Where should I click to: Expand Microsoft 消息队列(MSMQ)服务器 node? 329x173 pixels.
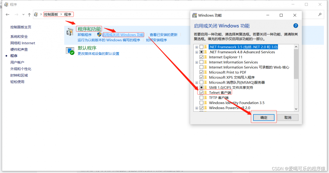[x=197, y=82]
